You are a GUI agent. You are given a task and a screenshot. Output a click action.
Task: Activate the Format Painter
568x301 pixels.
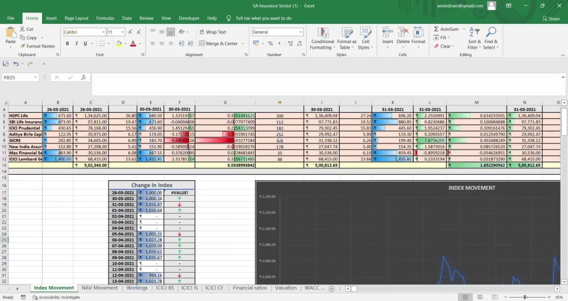click(37, 46)
